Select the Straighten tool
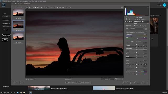Image resolution: width=168 pixels, height=94 pixels. (44, 8)
